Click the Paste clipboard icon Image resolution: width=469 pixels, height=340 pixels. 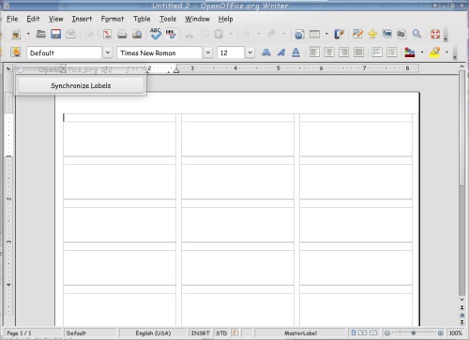pyautogui.click(x=219, y=34)
